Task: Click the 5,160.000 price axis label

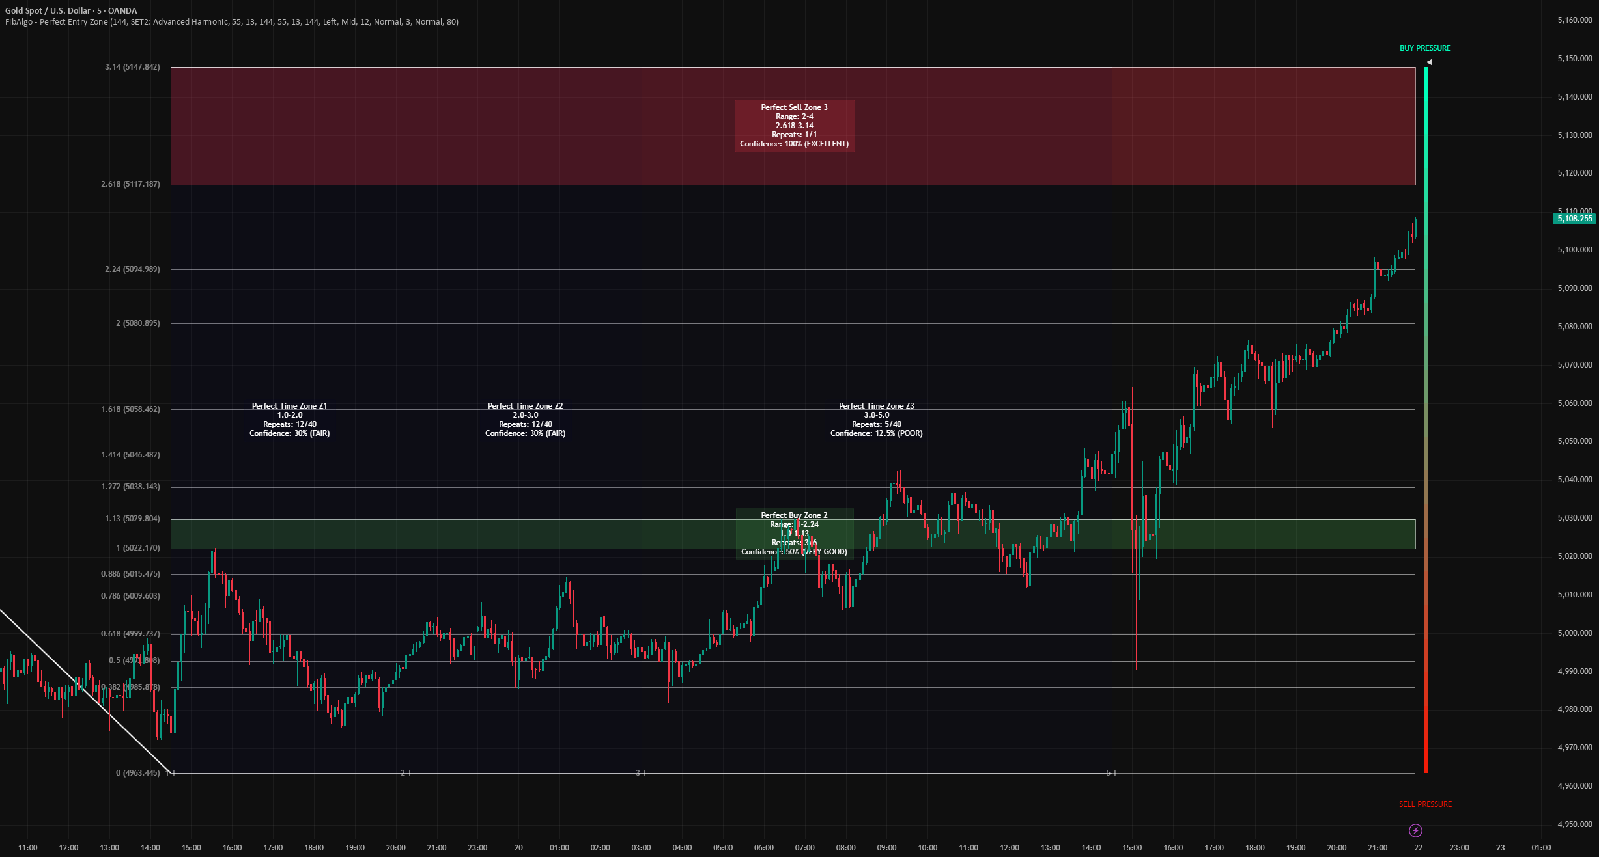Action: click(x=1575, y=20)
